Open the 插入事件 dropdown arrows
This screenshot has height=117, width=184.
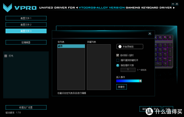140,81
